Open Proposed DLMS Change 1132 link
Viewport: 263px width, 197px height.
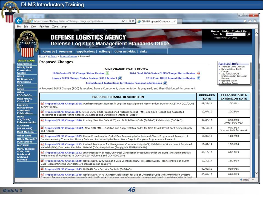tap(63, 153)
